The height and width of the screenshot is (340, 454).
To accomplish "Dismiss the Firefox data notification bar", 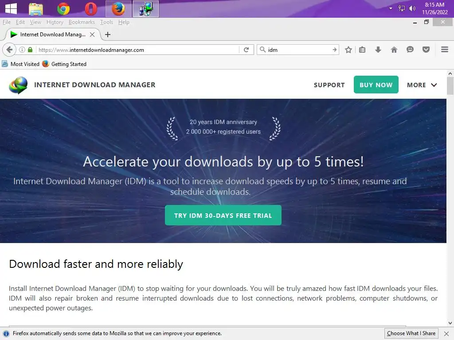I will [x=446, y=334].
